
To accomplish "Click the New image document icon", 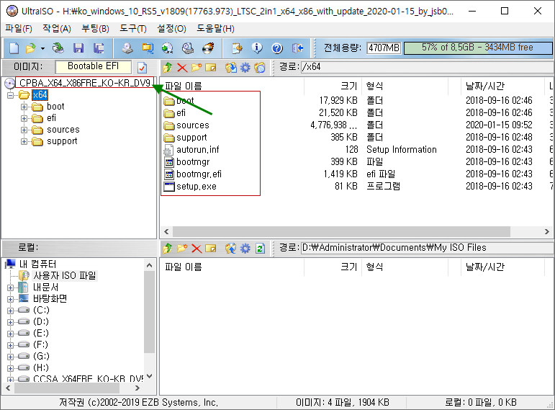I will 14,48.
